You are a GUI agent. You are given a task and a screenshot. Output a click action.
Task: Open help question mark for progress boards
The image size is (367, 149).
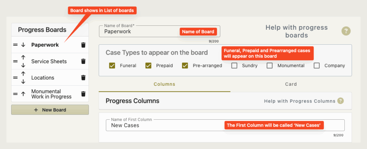tap(346, 31)
